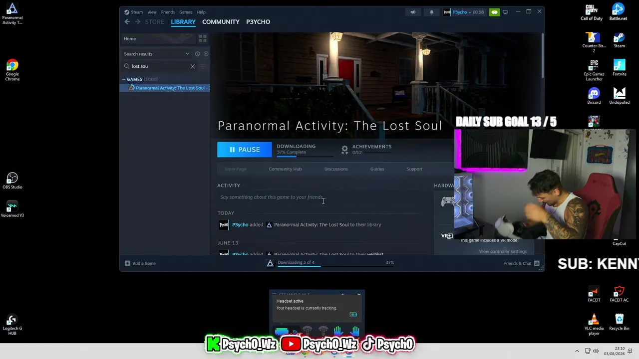Enter Steam Big Picture mode icon
Screen dimensions: 639x359
click(x=505, y=12)
